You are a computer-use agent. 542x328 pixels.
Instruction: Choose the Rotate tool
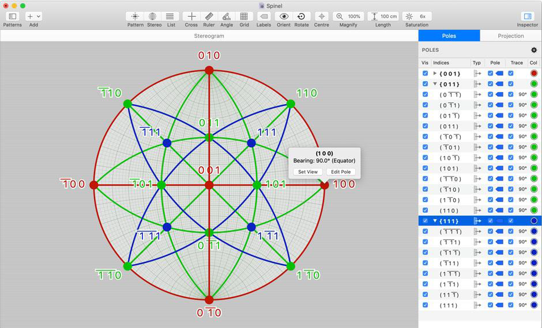(x=302, y=16)
